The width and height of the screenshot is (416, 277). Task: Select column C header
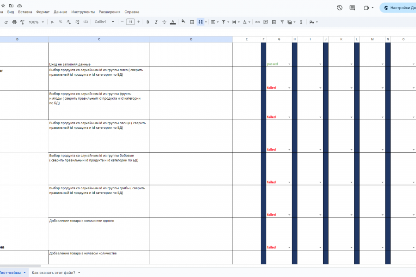tap(99, 39)
